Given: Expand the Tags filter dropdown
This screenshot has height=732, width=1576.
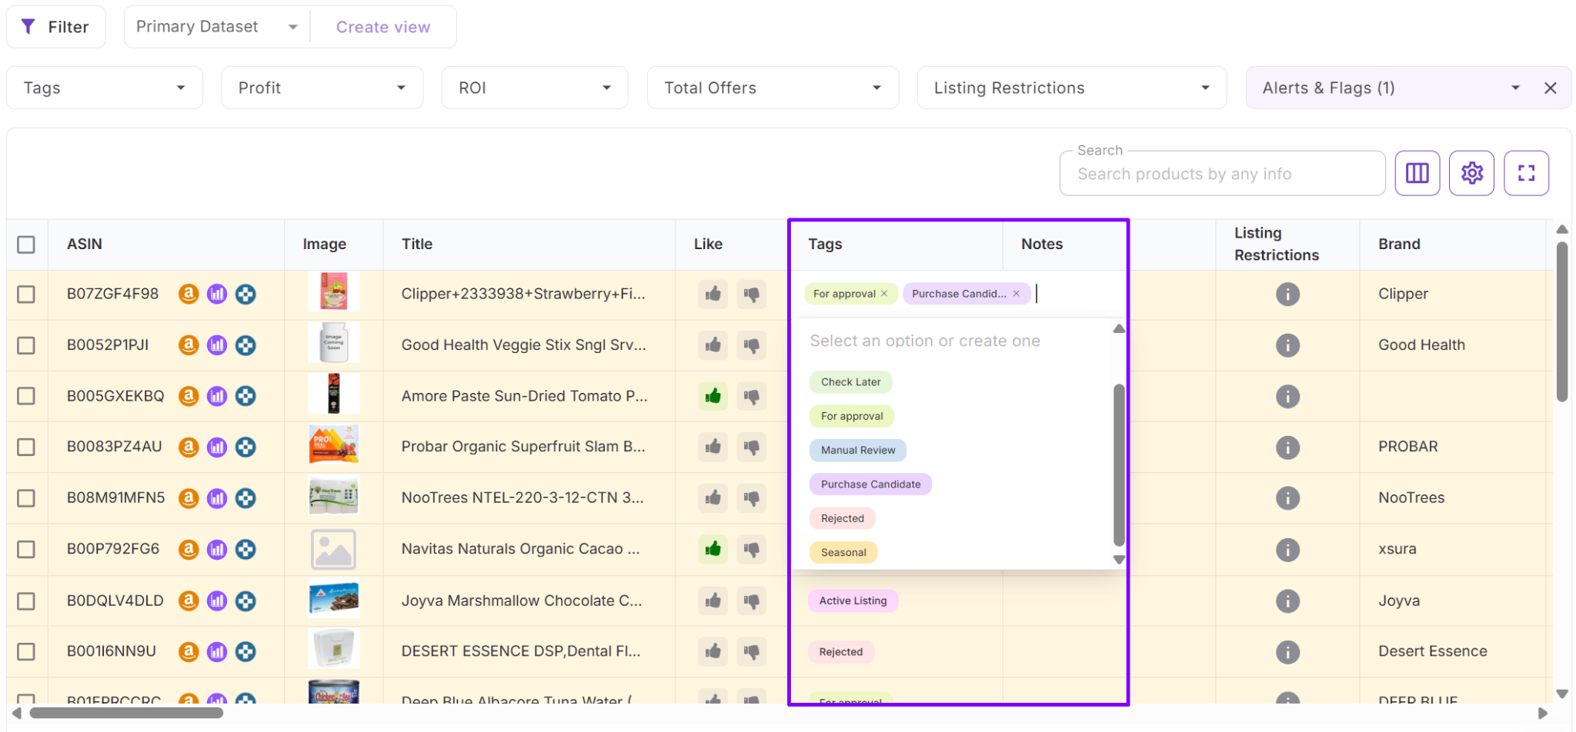Looking at the screenshot, I should 105,88.
